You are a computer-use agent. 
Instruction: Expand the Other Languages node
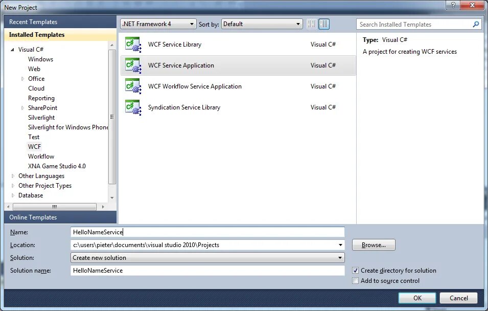[13, 176]
